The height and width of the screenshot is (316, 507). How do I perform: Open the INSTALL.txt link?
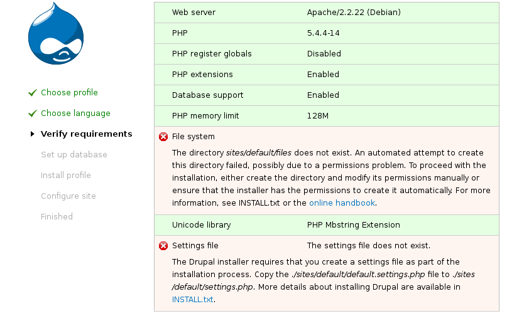tap(192, 300)
